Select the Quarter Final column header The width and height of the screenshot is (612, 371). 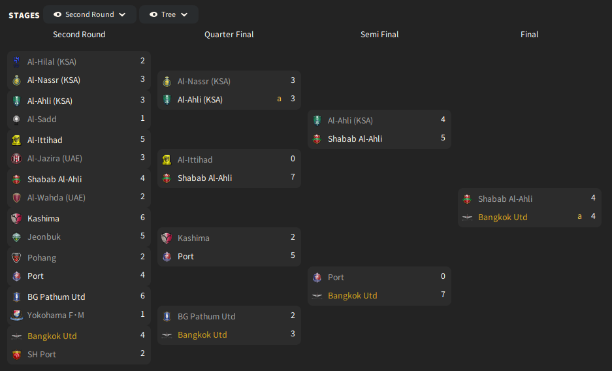229,35
